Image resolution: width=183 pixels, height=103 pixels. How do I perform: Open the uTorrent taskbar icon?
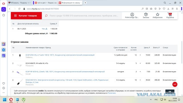(24, 100)
